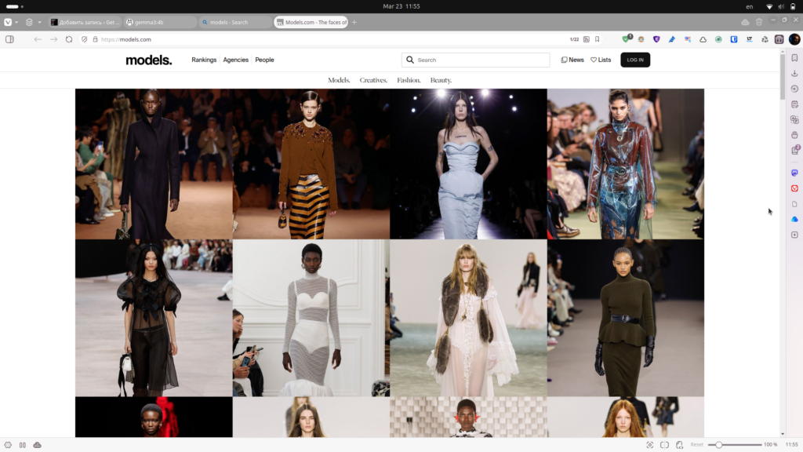Open the Rankings menu
This screenshot has height=452, width=803.
pyautogui.click(x=204, y=60)
